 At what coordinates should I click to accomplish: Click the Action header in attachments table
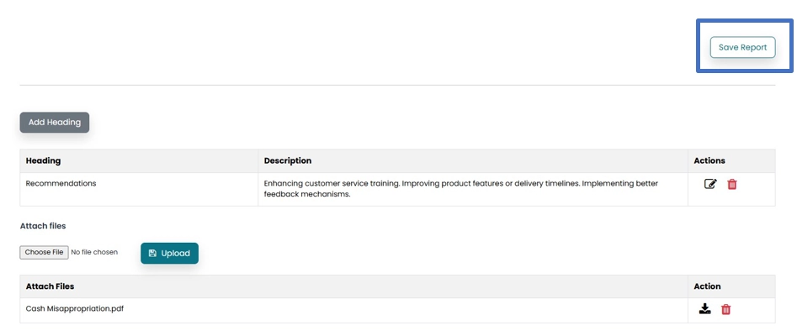[x=707, y=286]
